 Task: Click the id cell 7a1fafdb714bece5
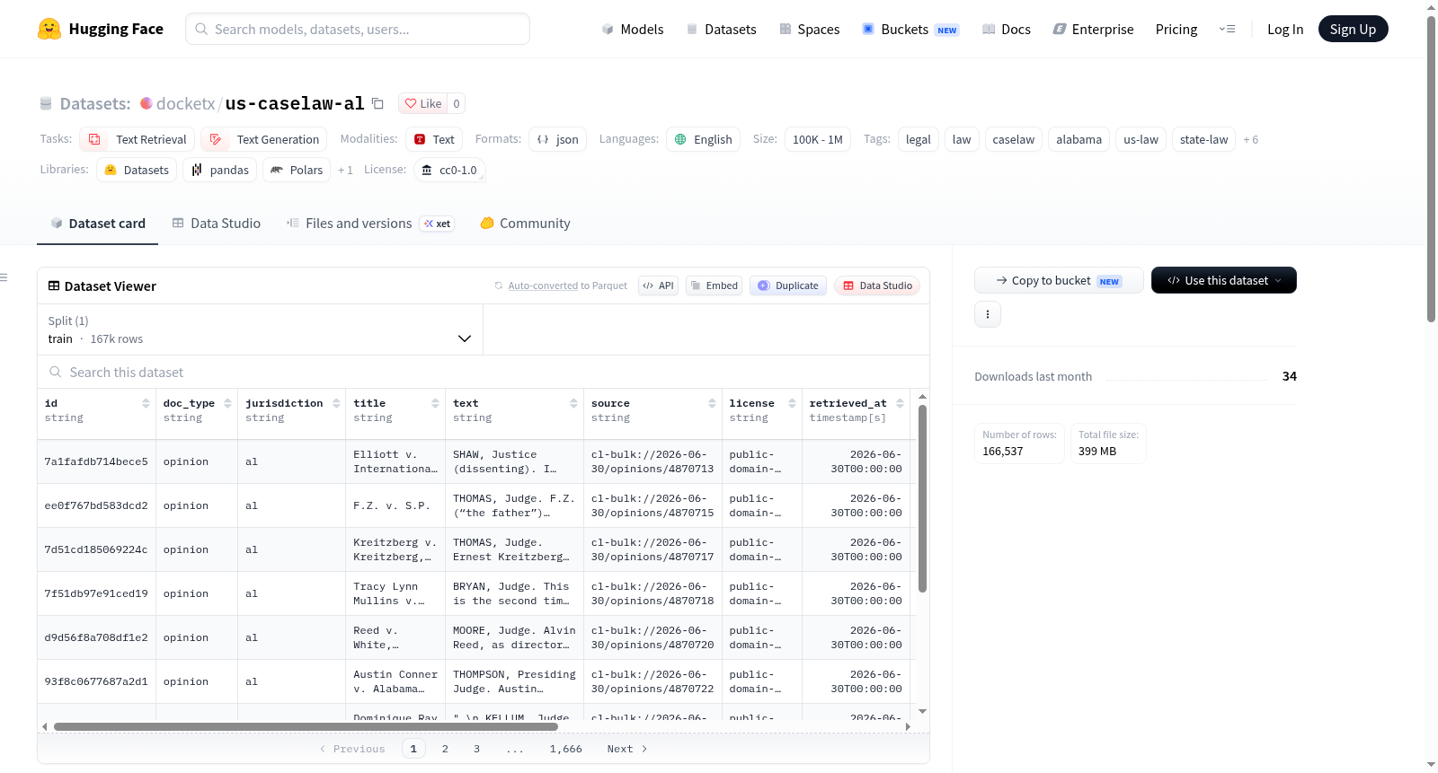pyautogui.click(x=96, y=461)
